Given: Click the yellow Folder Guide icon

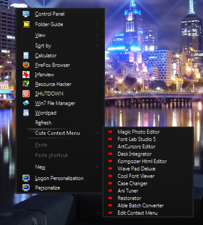Looking at the screenshot, I should click(x=26, y=24).
